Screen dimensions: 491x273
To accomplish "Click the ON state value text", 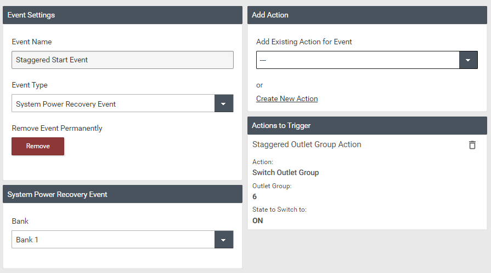I will (257, 221).
